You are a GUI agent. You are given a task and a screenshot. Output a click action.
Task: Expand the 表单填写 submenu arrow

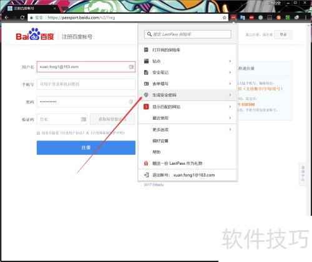[230, 84]
